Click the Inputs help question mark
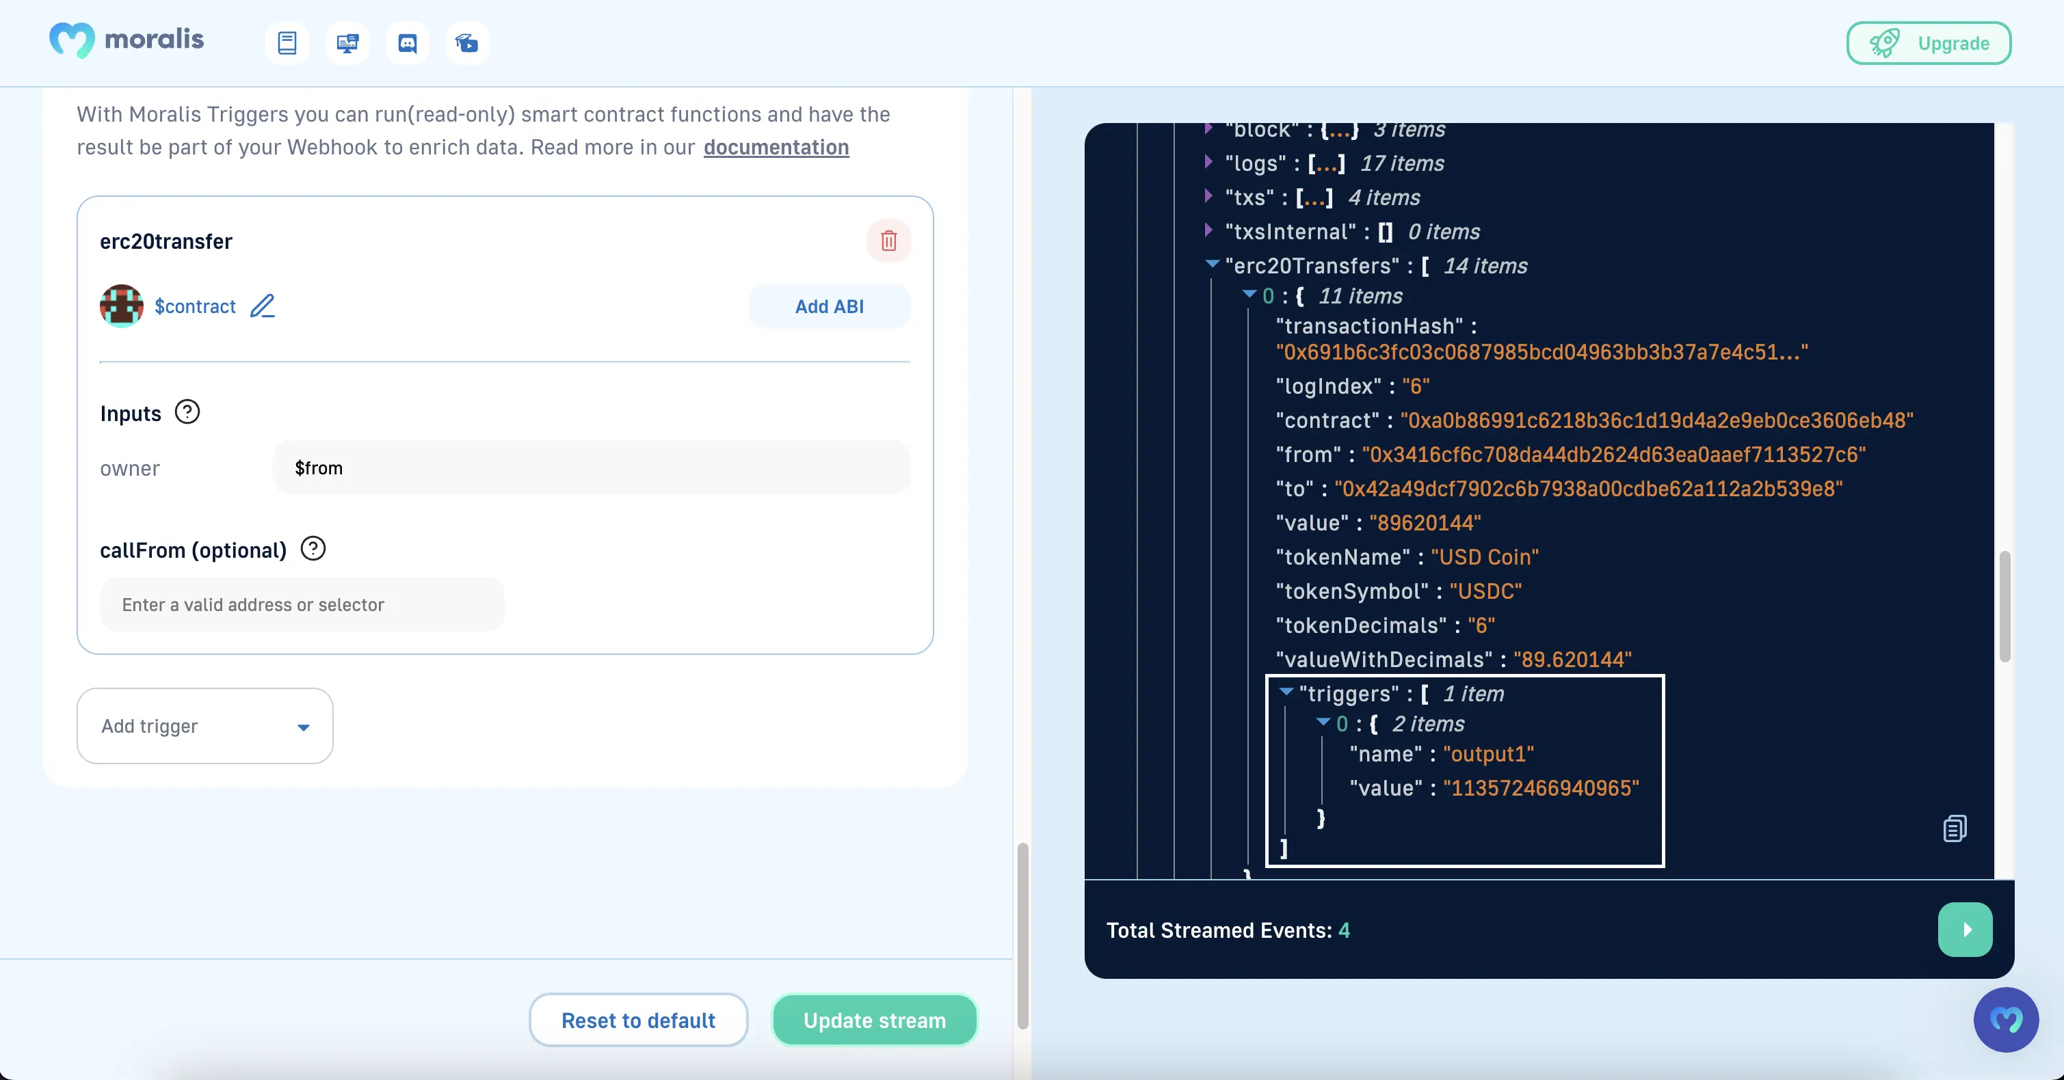 (x=187, y=412)
